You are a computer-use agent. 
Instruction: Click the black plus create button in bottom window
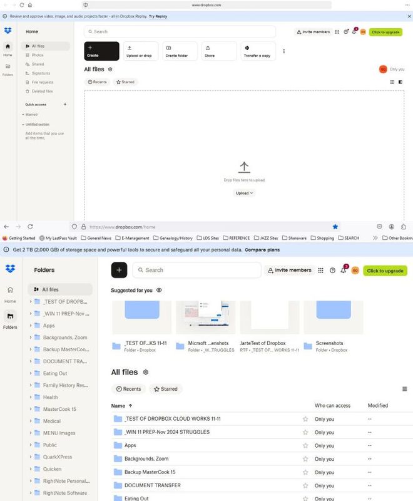pyautogui.click(x=119, y=270)
